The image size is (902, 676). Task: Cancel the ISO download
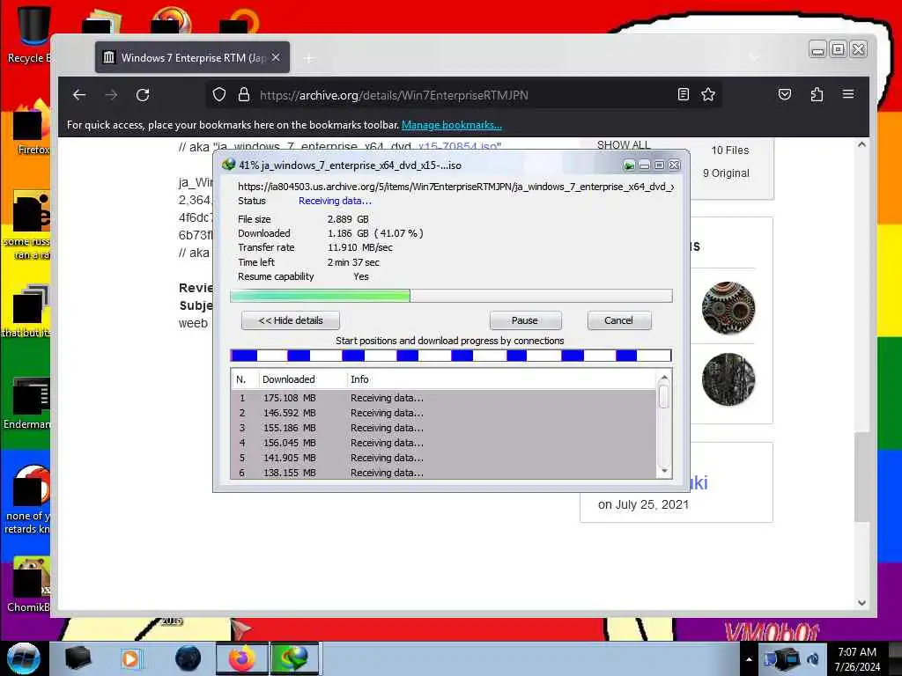pos(619,320)
